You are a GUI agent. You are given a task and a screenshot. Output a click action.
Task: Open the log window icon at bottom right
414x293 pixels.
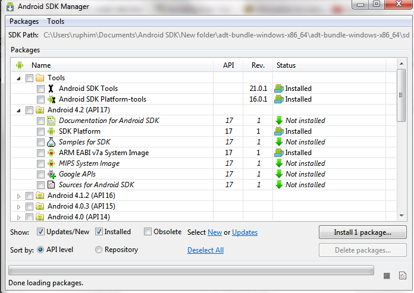pos(403,276)
